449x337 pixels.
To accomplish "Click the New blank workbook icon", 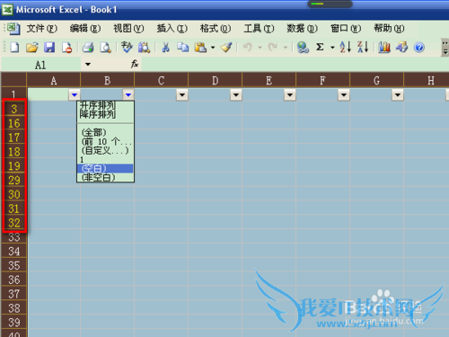I will [x=14, y=48].
